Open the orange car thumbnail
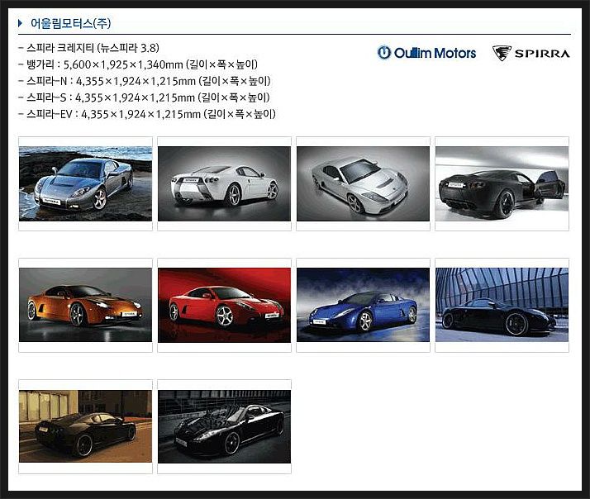The height and width of the screenshot is (499, 590). (85, 305)
